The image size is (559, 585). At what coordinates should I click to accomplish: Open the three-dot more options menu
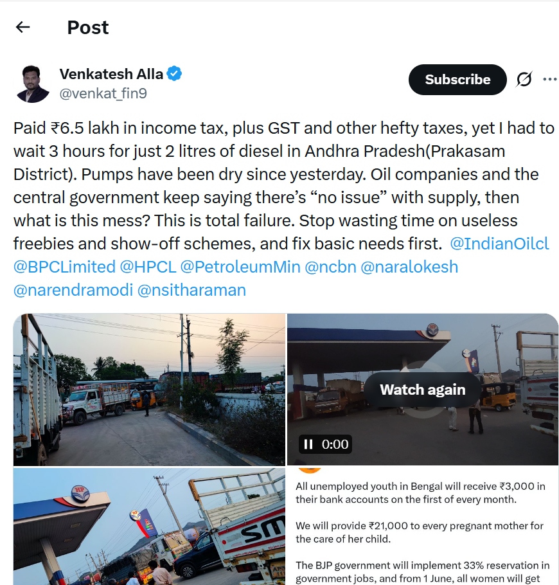(550, 80)
